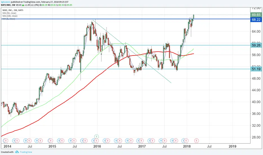This screenshot has height=155, width=263.
Task: Click the earnings E marker above the 2015 label
Action: point(51,141)
